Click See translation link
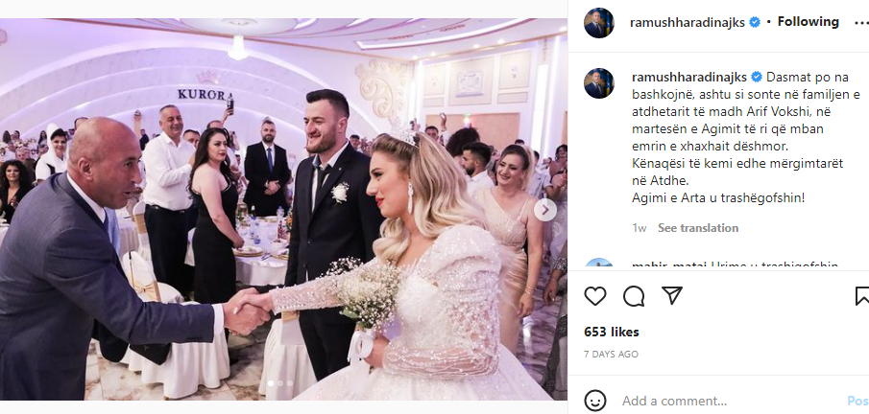 tap(698, 228)
